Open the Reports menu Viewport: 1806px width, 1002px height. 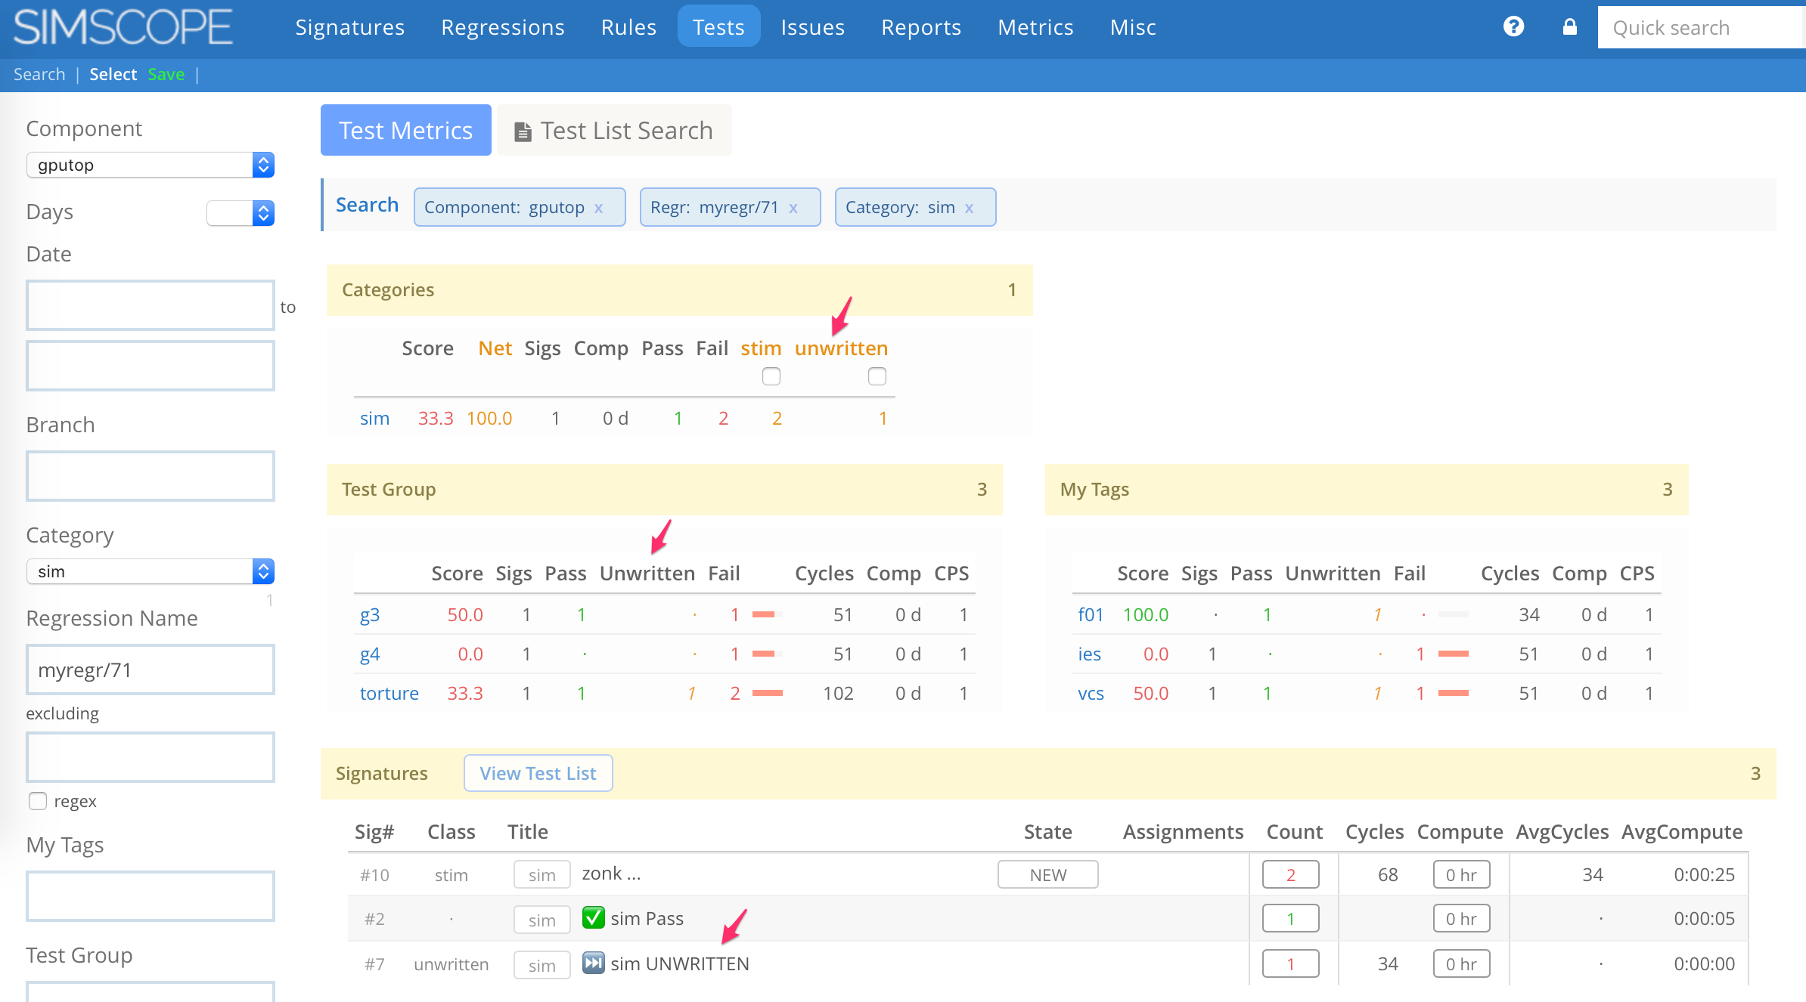click(x=921, y=27)
